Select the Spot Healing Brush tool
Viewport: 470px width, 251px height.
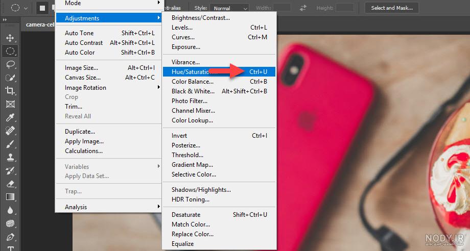click(10, 131)
